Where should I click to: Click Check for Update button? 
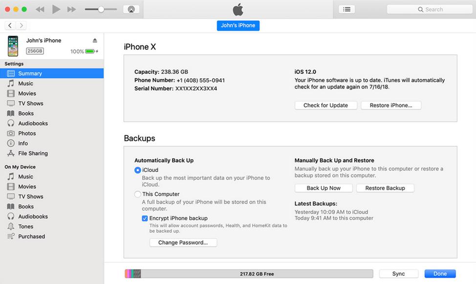click(x=326, y=106)
